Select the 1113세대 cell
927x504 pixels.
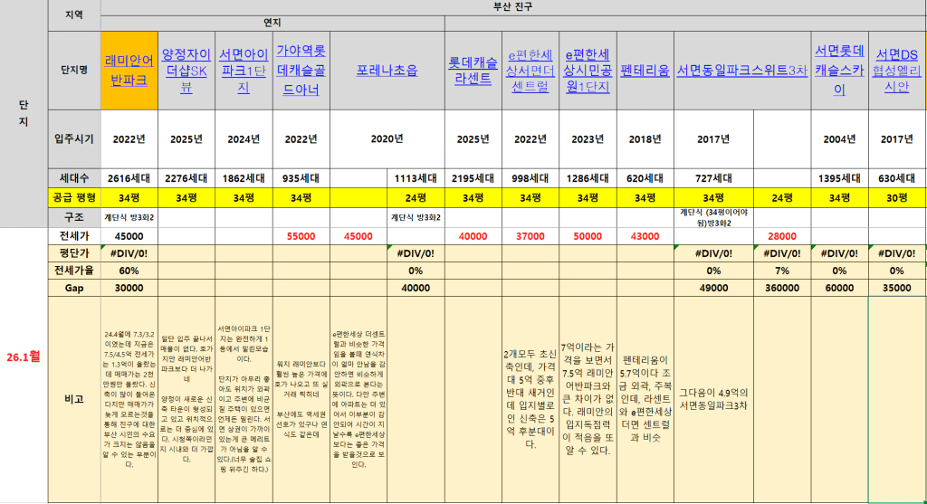(x=416, y=178)
